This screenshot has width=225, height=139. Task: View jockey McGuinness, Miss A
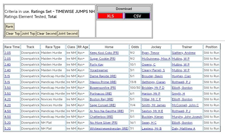(x=156, y=59)
